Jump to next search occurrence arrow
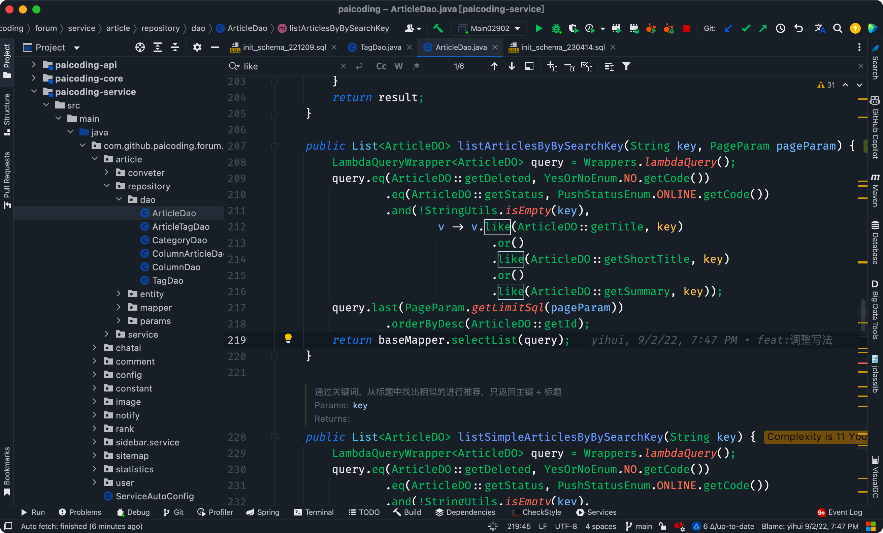Screen dimensions: 883x533 512,66
